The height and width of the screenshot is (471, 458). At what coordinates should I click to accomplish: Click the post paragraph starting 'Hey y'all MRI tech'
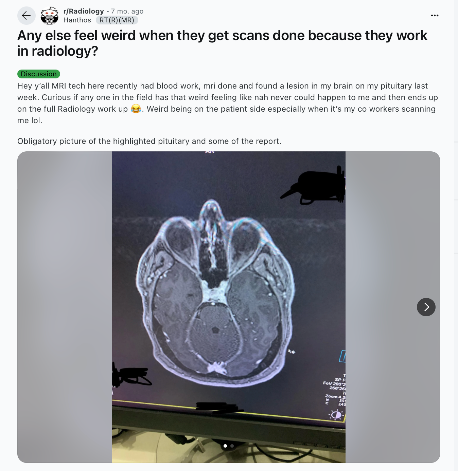tap(228, 103)
